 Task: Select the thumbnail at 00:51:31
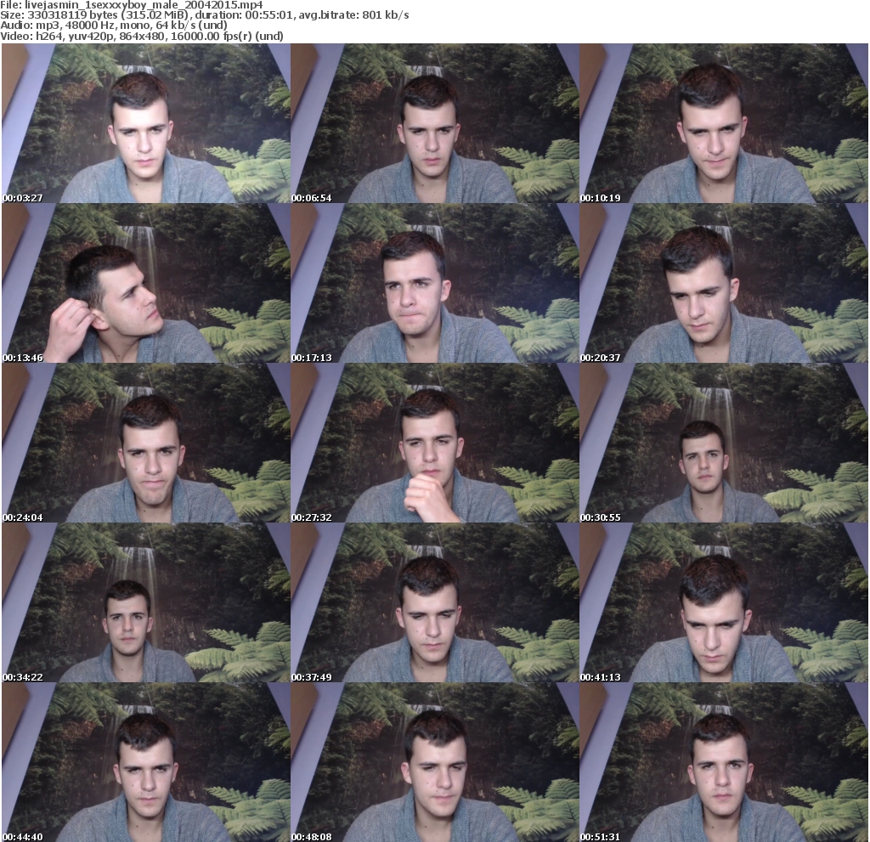click(x=724, y=763)
